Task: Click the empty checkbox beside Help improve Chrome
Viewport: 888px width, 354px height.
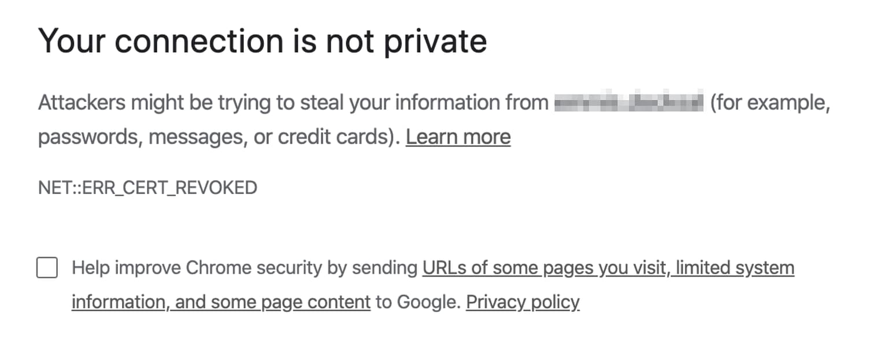Action: click(47, 267)
